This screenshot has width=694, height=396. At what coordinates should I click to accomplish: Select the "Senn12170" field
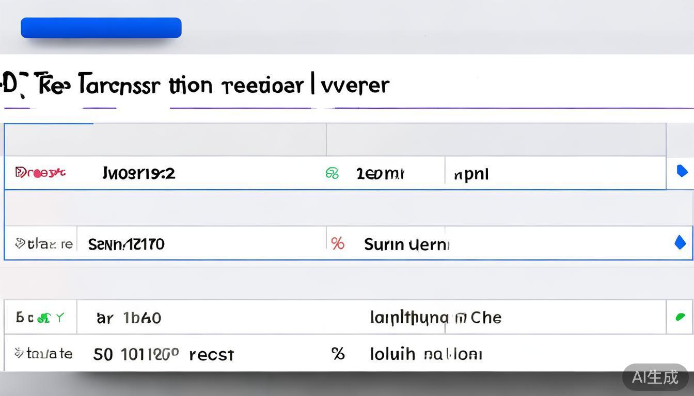[x=126, y=243]
